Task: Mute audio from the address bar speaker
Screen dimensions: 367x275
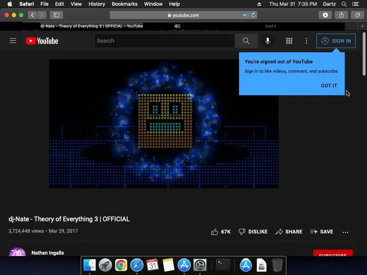Action: pos(245,15)
